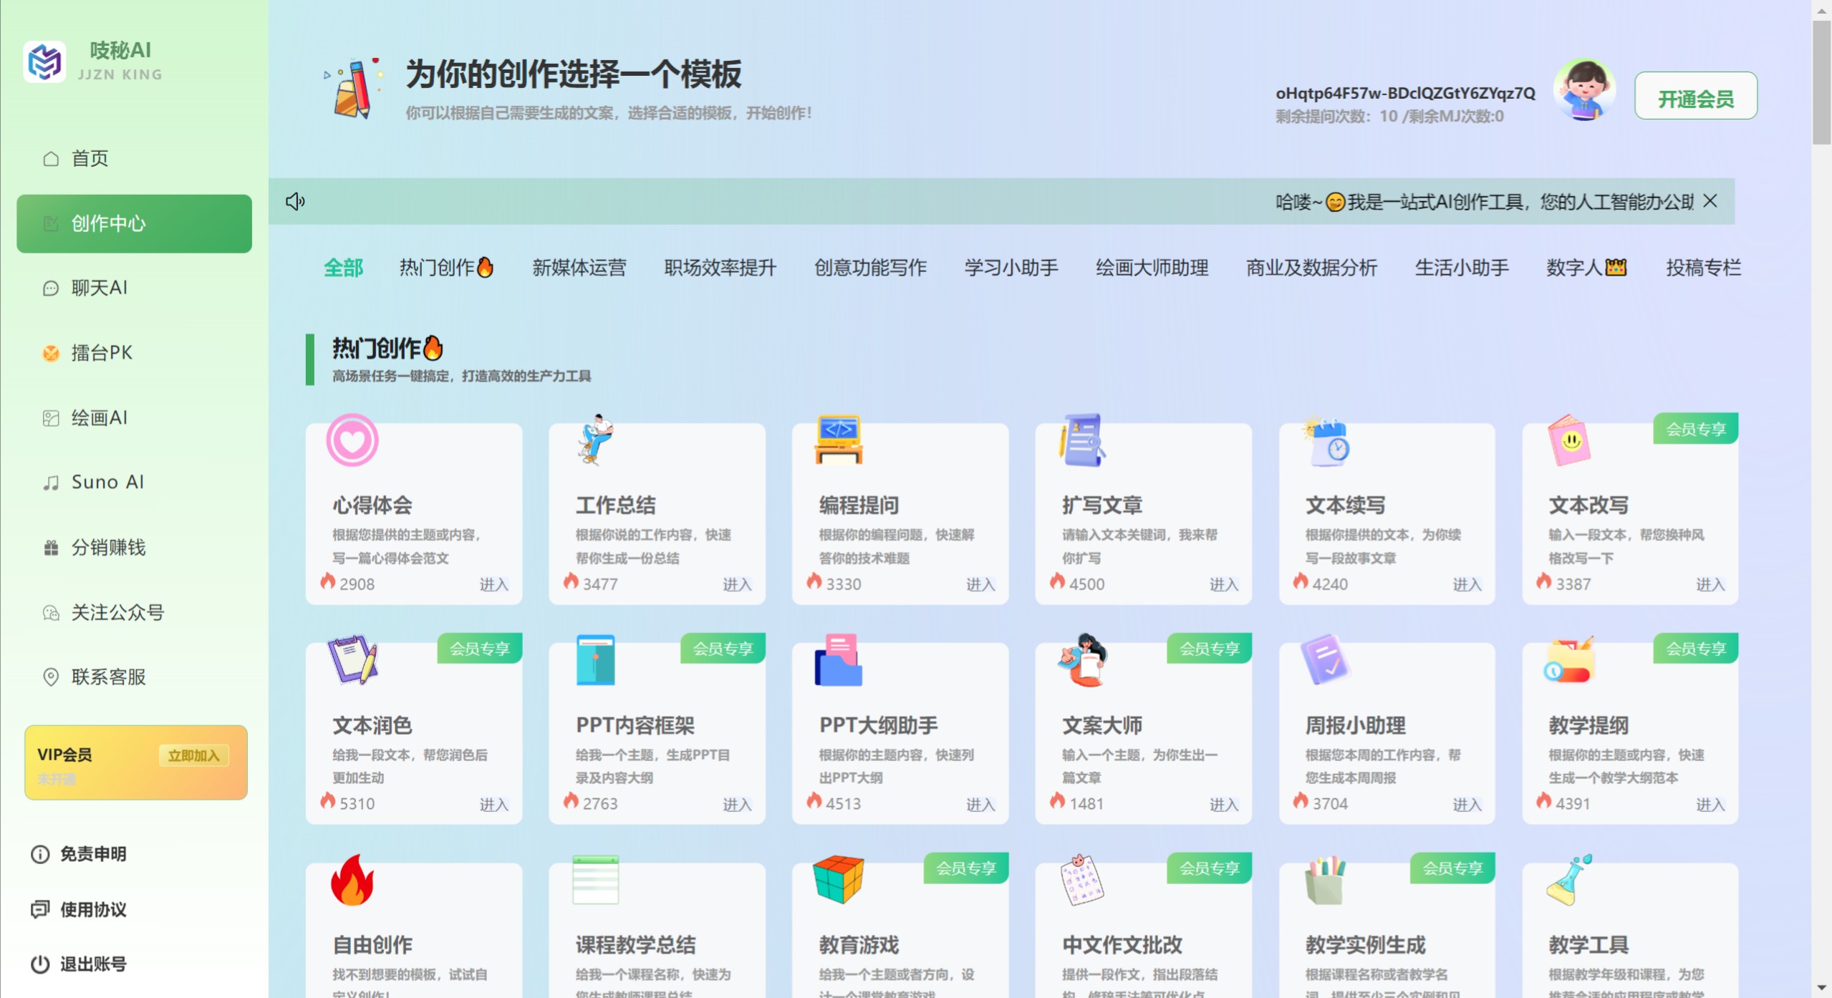Image resolution: width=1832 pixels, height=998 pixels.
Task: Open the 新媒体运营 category
Action: [579, 267]
